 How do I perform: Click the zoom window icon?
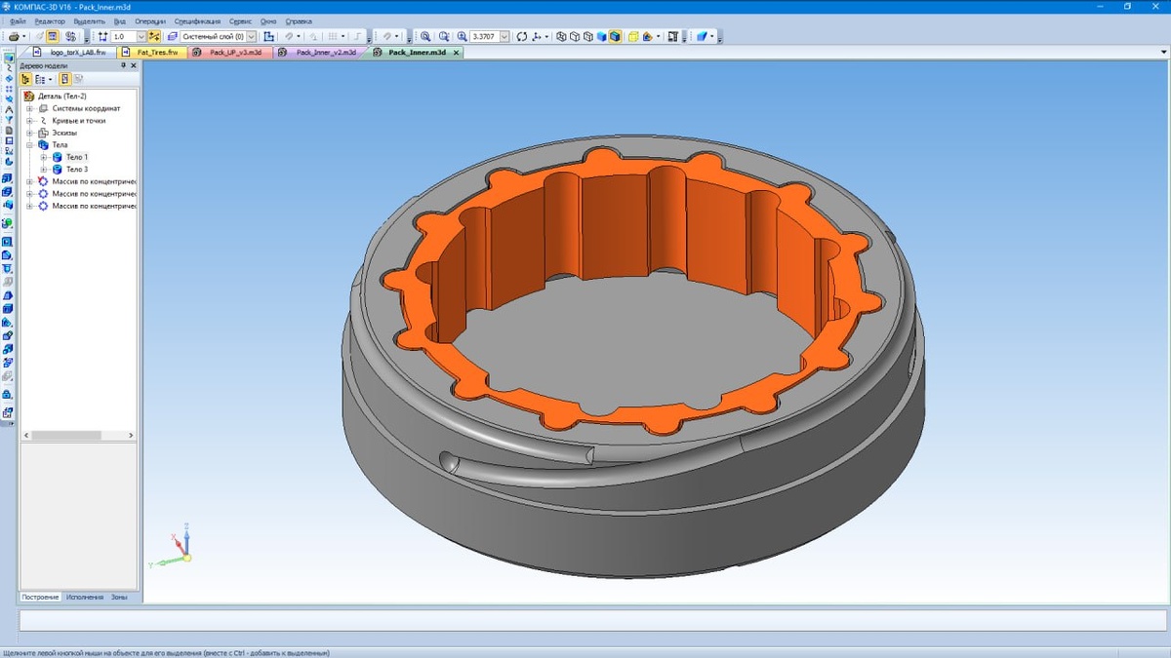coord(424,36)
